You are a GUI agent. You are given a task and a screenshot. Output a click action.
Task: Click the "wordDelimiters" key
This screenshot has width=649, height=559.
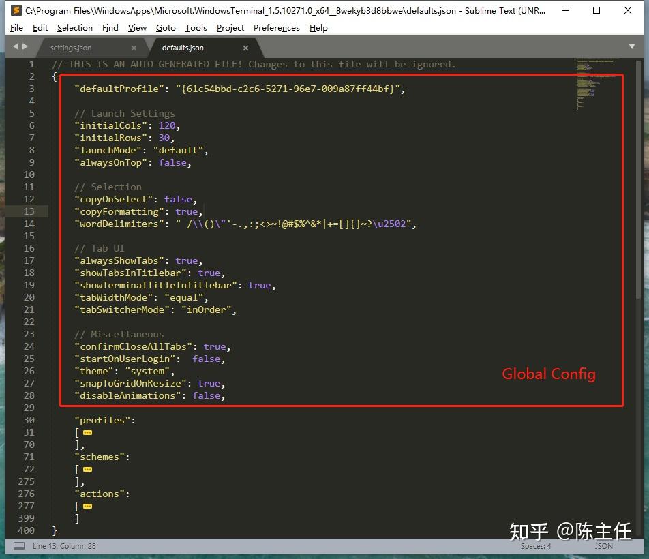pos(119,224)
